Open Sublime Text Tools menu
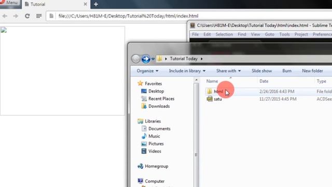The image size is (332, 187). 284,34
